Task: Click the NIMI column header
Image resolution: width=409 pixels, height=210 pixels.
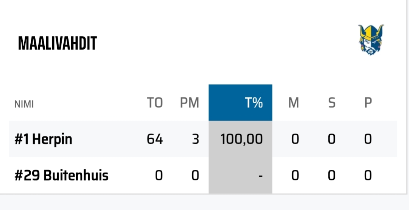Action: pos(24,104)
